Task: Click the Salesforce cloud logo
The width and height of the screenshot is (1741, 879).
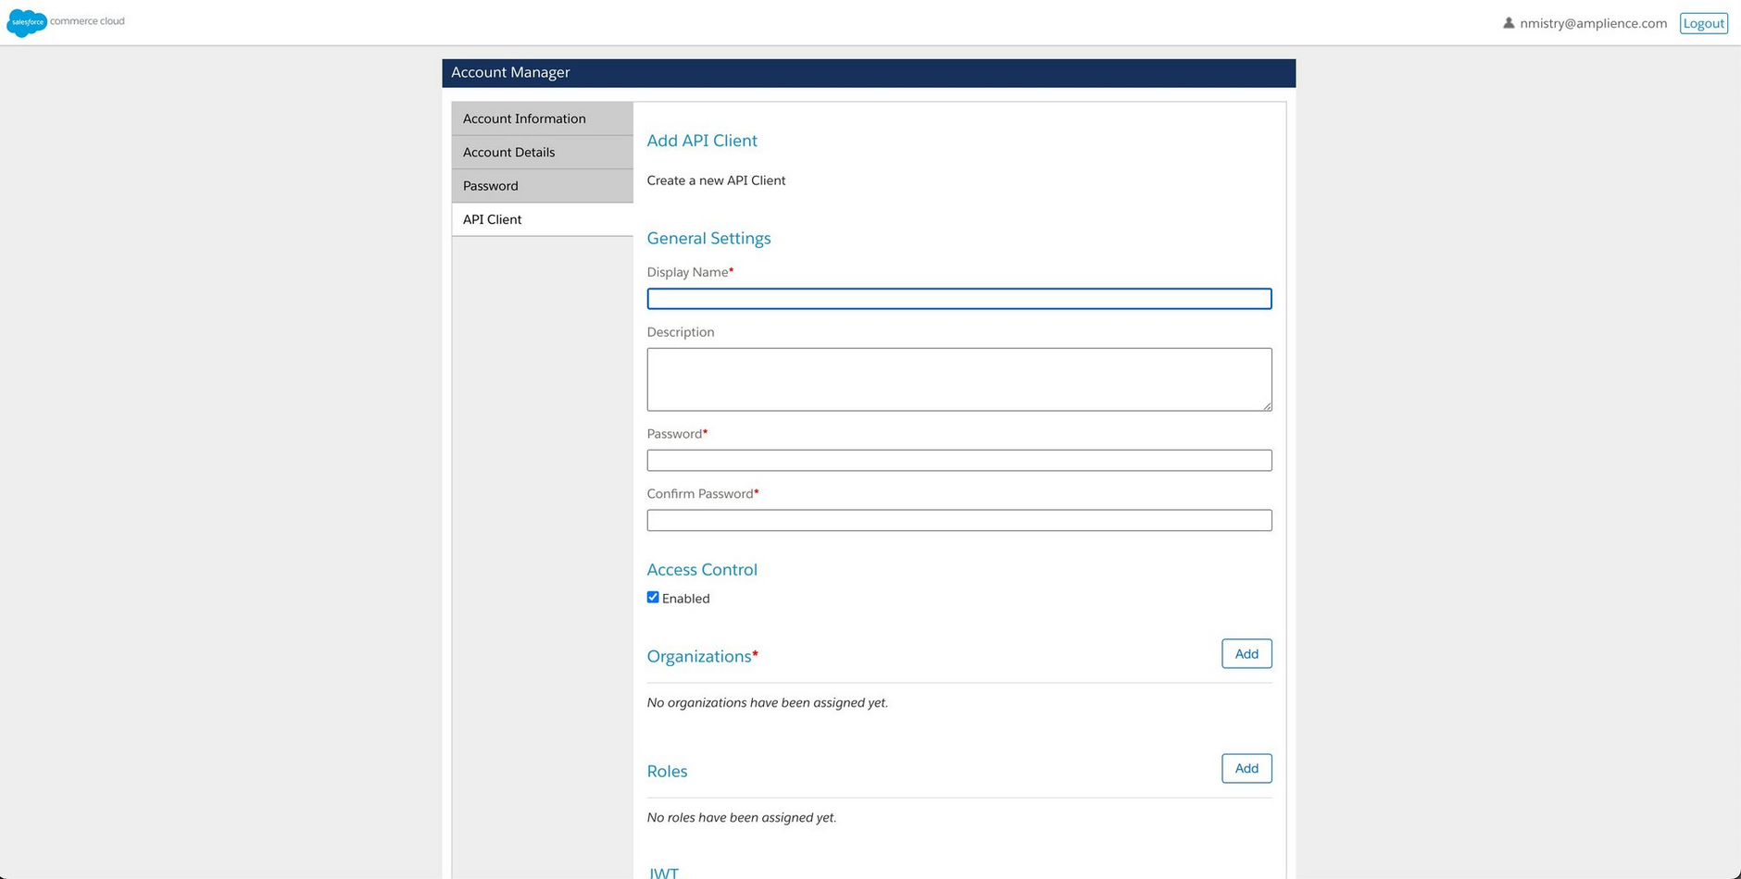Action: [x=26, y=22]
